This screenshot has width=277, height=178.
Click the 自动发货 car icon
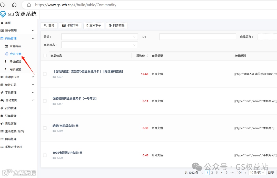[x=2, y=100]
